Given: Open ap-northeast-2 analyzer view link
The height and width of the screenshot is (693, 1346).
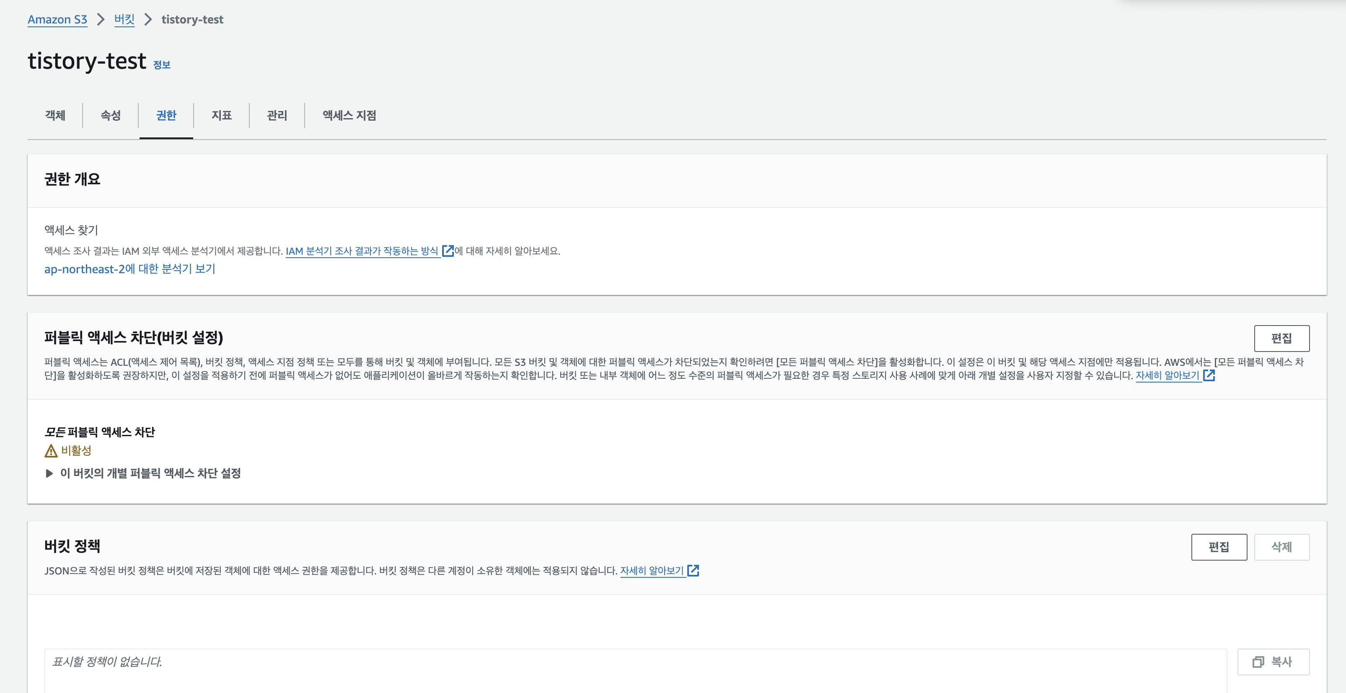Looking at the screenshot, I should [x=129, y=269].
